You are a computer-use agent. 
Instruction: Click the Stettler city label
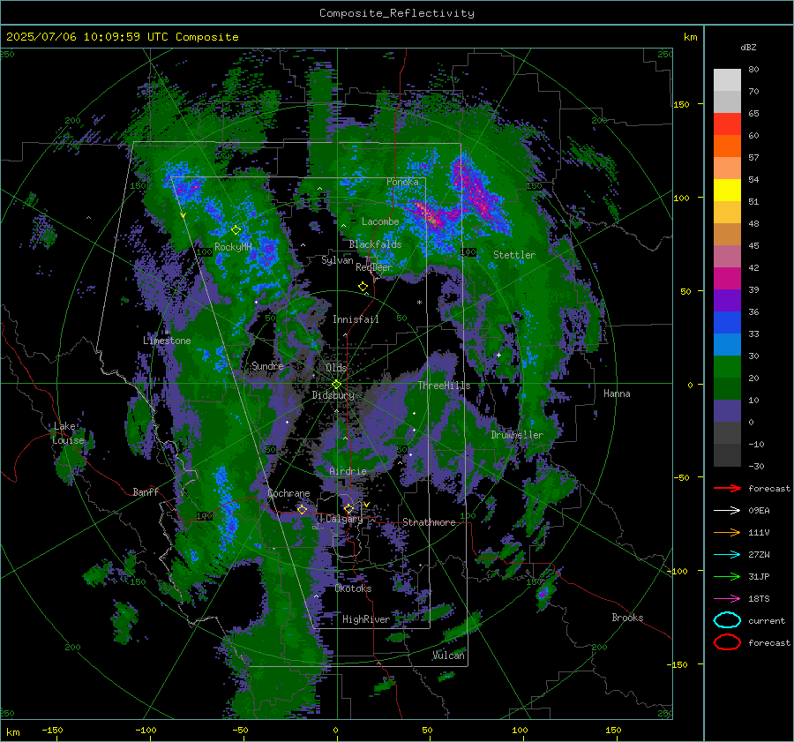click(514, 255)
